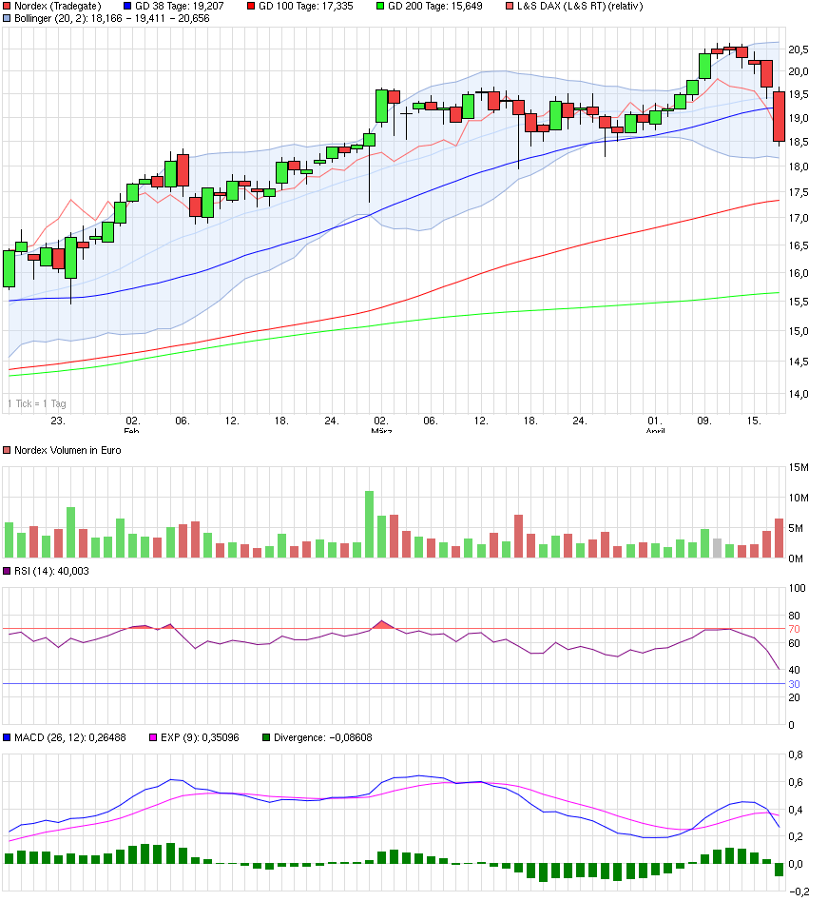Screen dimensions: 828x901
Task: Click the tallest volume bar in early März
Action: coord(368,519)
